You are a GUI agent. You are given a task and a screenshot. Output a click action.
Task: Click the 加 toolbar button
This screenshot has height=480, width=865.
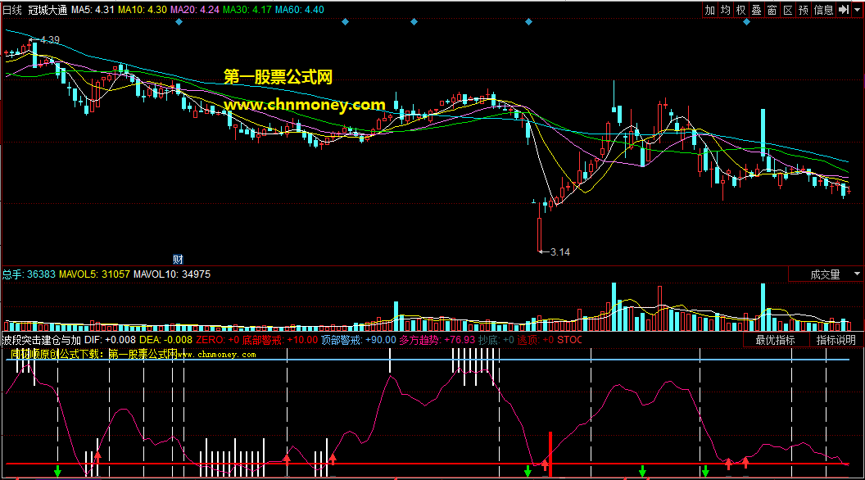[710, 10]
